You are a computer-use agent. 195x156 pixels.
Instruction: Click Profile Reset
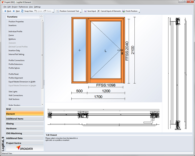13,74
